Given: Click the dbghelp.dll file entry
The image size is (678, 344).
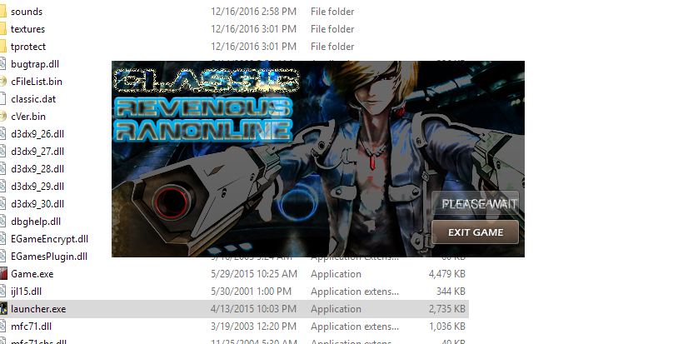Looking at the screenshot, I should click(x=36, y=222).
